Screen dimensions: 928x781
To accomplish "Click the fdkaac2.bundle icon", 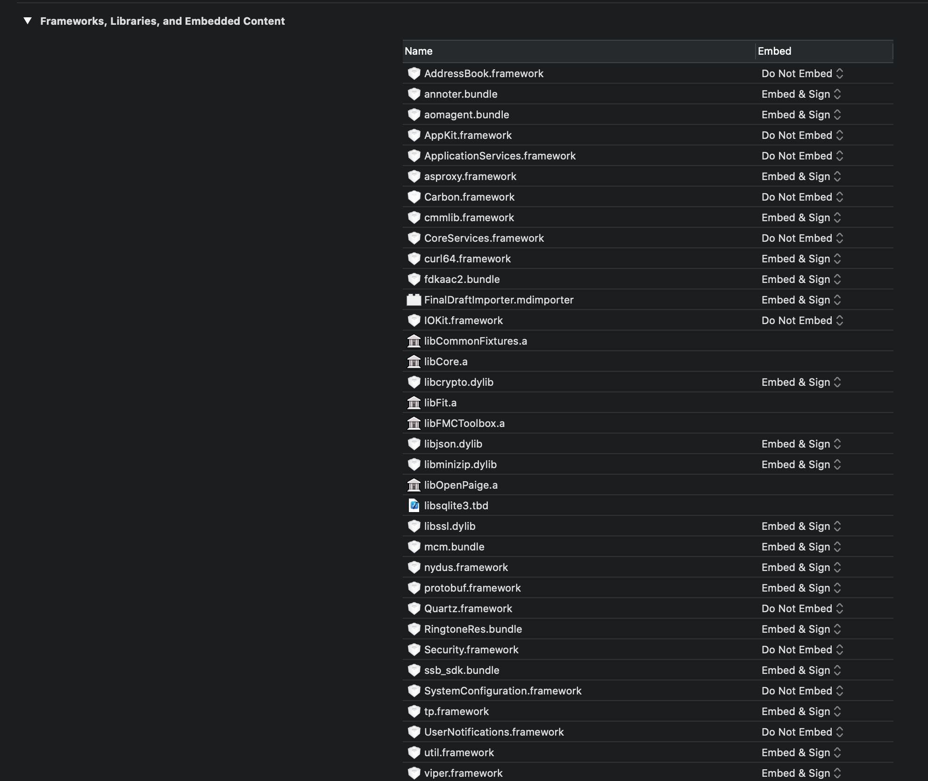I will click(414, 279).
